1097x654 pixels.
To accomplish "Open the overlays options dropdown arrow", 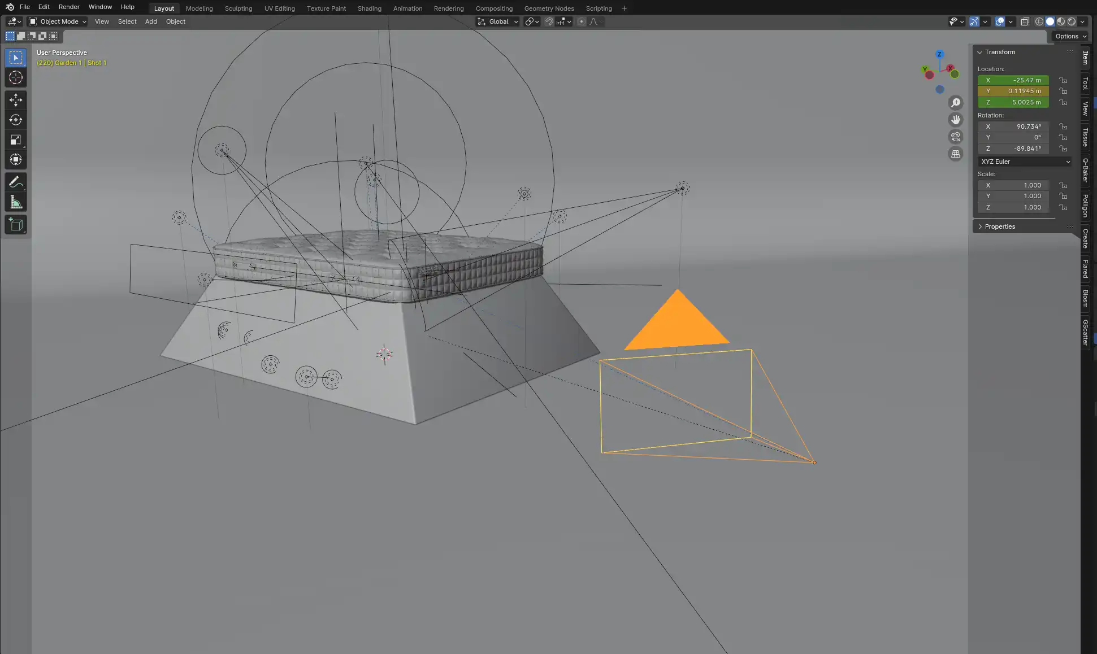I will [x=1011, y=21].
